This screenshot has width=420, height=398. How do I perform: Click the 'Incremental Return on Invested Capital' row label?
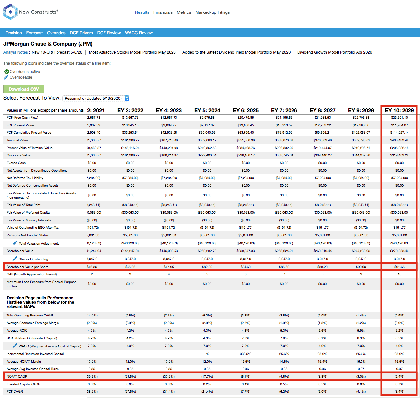[35, 354]
